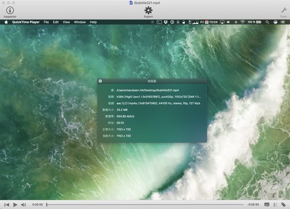Seek to the timeline midpoint
The image size is (290, 209).
click(145, 205)
